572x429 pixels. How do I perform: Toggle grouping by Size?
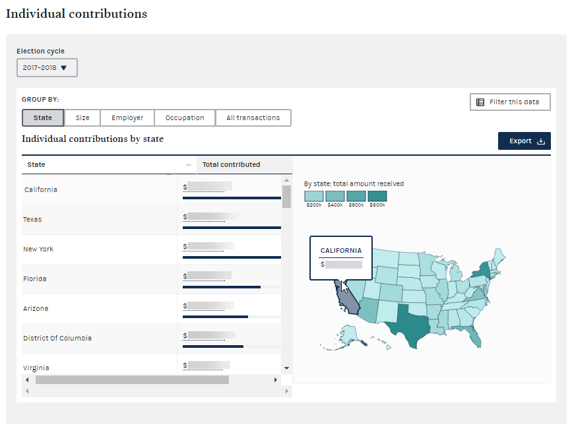82,118
